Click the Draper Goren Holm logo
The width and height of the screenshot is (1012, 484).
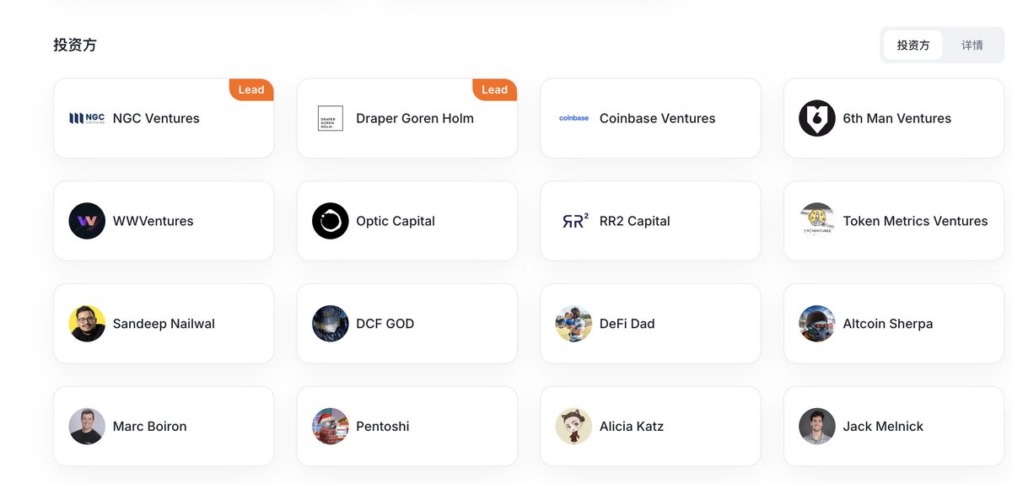331,118
